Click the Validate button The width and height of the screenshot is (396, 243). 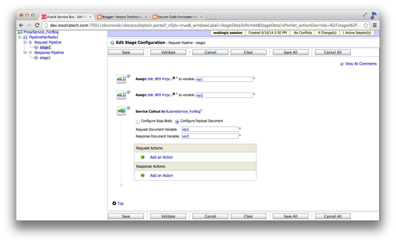(x=168, y=52)
